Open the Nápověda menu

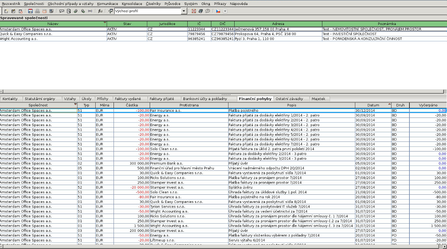point(239,4)
